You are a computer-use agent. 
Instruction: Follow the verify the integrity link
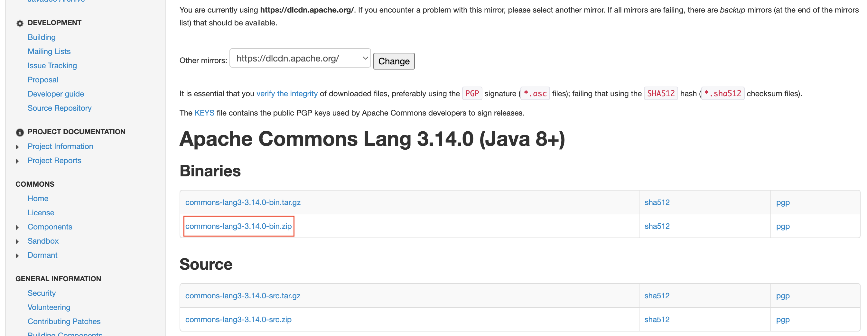click(287, 94)
